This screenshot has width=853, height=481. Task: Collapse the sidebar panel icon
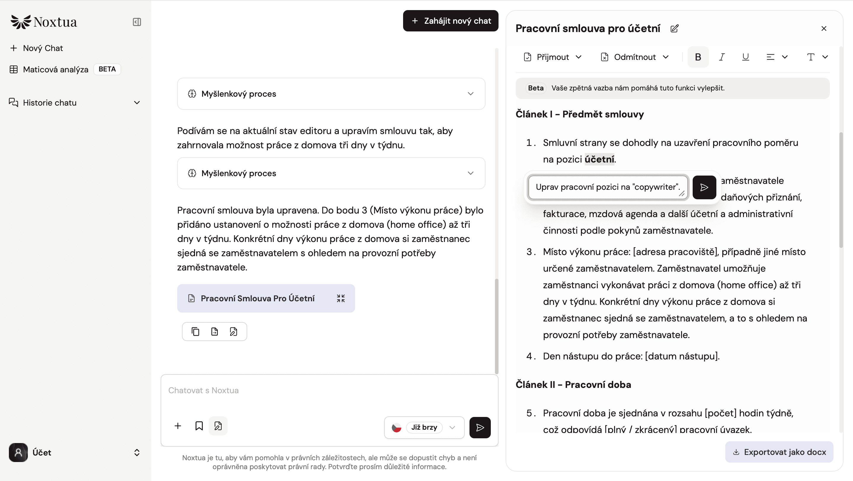coord(137,22)
